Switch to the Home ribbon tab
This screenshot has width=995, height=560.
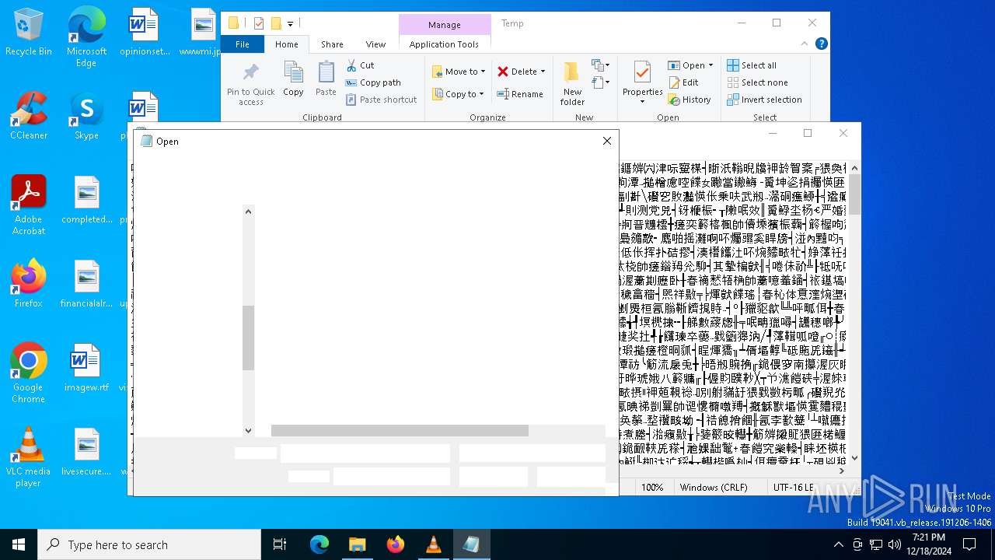click(286, 44)
